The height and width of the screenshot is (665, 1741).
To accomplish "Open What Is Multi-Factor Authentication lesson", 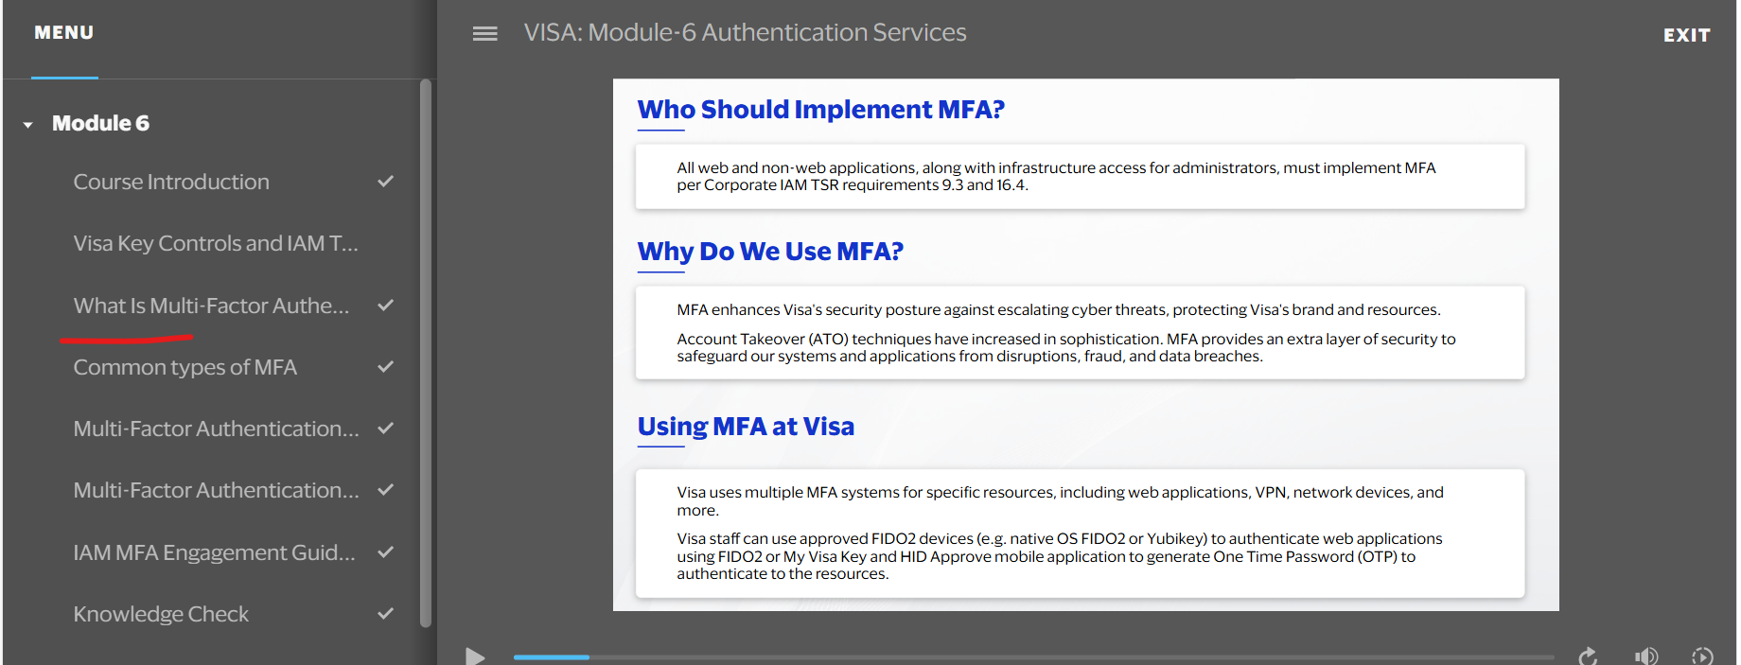I will point(211,306).
